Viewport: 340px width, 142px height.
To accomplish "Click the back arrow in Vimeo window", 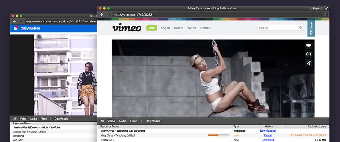I will (x=102, y=14).
